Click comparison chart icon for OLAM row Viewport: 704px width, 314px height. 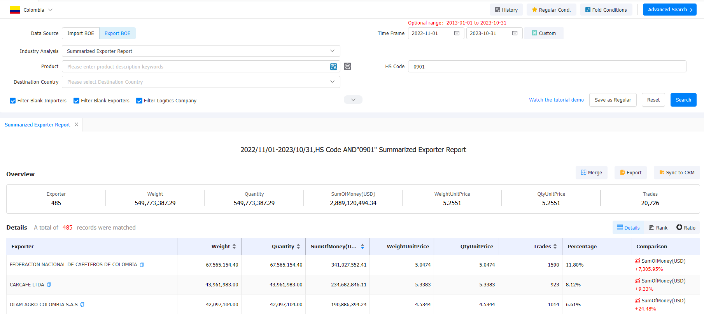(x=637, y=300)
